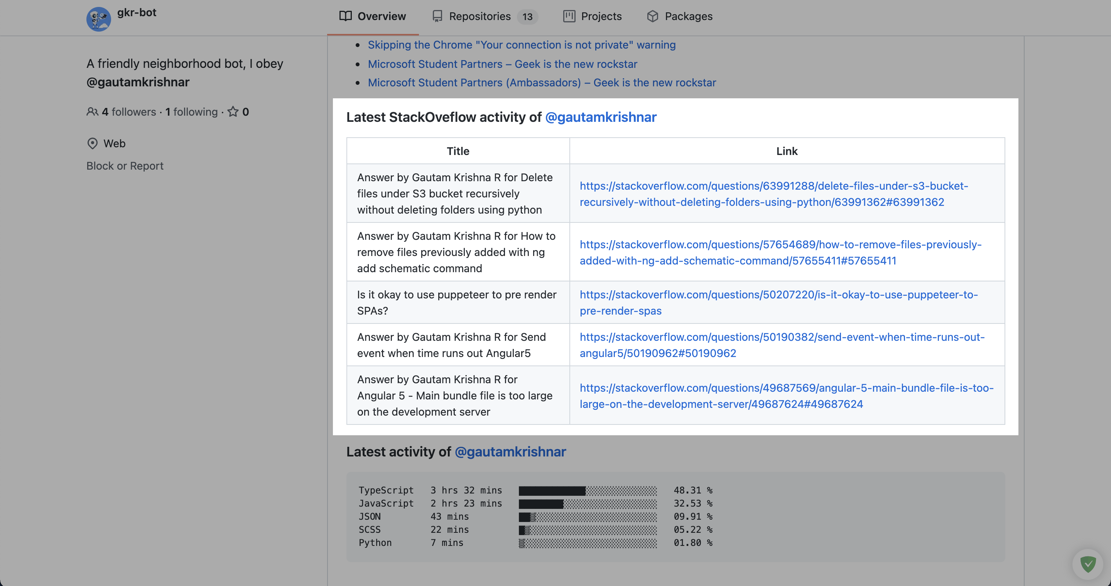Viewport: 1111px width, 586px height.
Task: Select Angular 5 Main bundle file title cell
Action: pos(458,396)
